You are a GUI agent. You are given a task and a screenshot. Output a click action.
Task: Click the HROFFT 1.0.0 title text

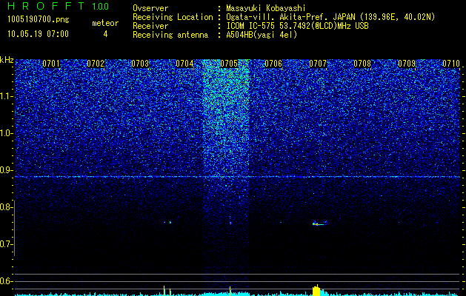pyautogui.click(x=59, y=6)
